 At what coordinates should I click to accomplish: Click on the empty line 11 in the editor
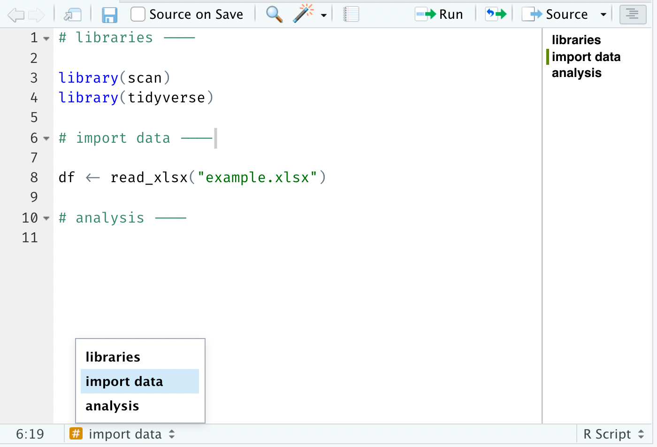coord(282,238)
